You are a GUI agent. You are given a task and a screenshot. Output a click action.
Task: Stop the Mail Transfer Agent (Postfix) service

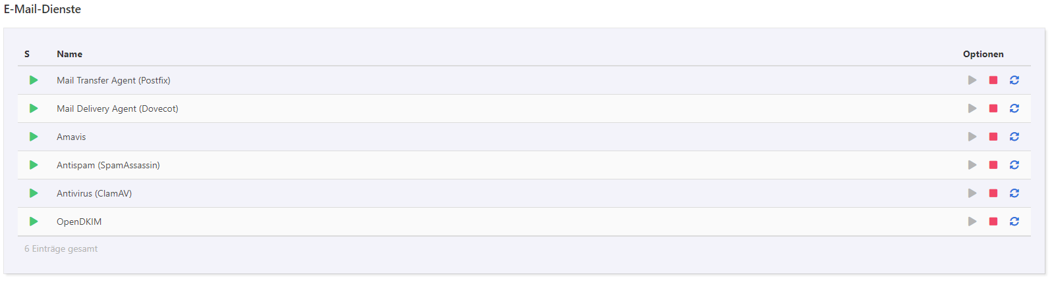coord(993,80)
